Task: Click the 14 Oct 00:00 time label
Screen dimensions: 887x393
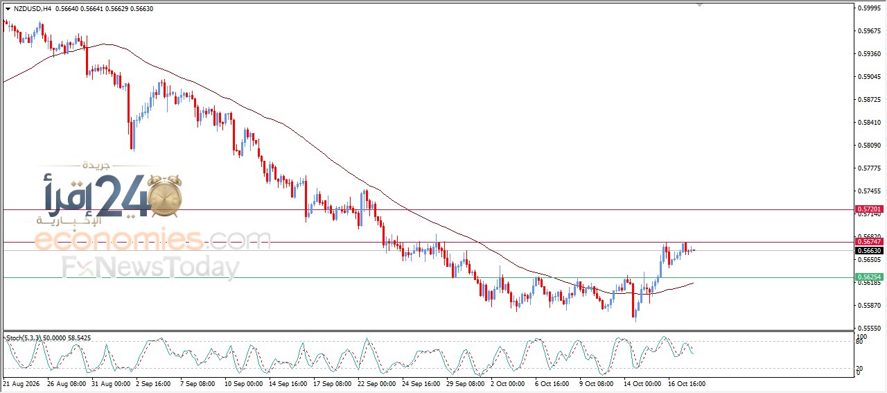Action: pyautogui.click(x=643, y=383)
